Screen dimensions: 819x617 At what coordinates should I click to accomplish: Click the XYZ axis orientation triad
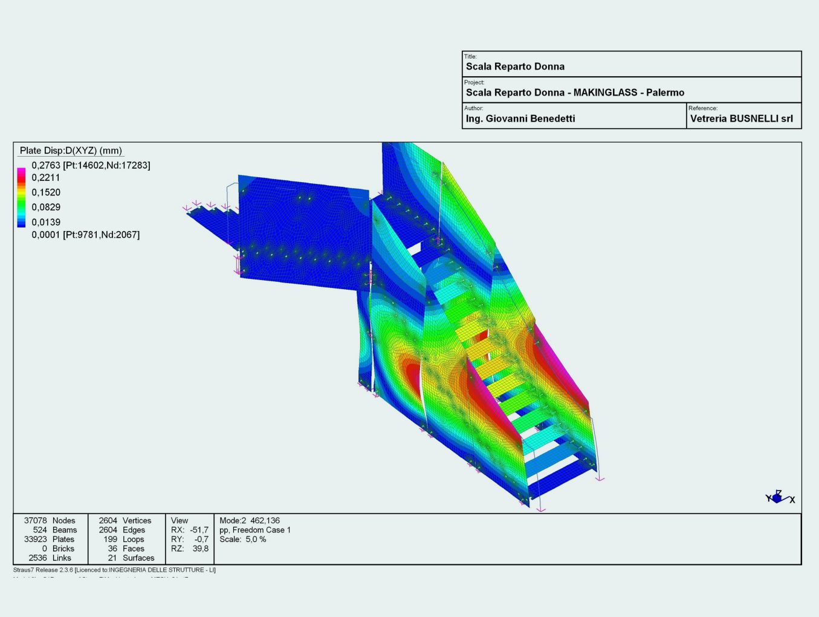[780, 497]
